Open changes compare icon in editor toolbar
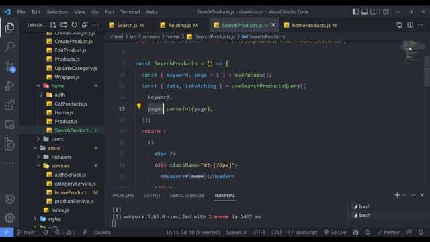Image resolution: width=430 pixels, height=242 pixels. [x=400, y=25]
